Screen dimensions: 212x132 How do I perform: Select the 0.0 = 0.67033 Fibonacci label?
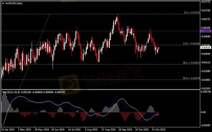pos(192,12)
